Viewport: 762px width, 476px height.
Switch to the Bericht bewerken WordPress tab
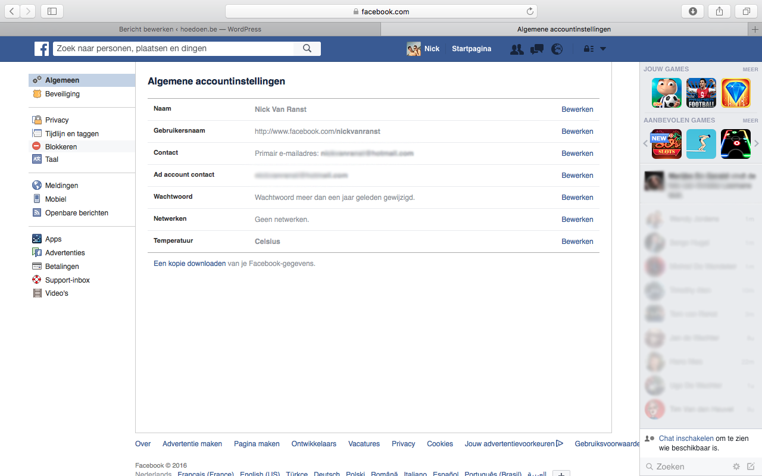pos(190,29)
